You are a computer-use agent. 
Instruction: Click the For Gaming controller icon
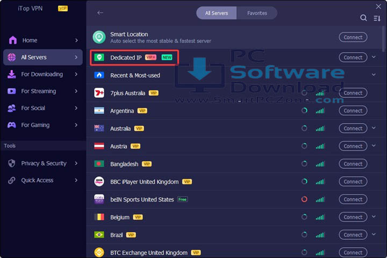pos(12,125)
